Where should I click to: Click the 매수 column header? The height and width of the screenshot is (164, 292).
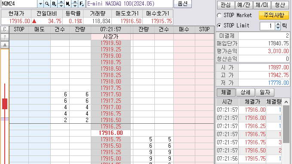click(x=184, y=29)
